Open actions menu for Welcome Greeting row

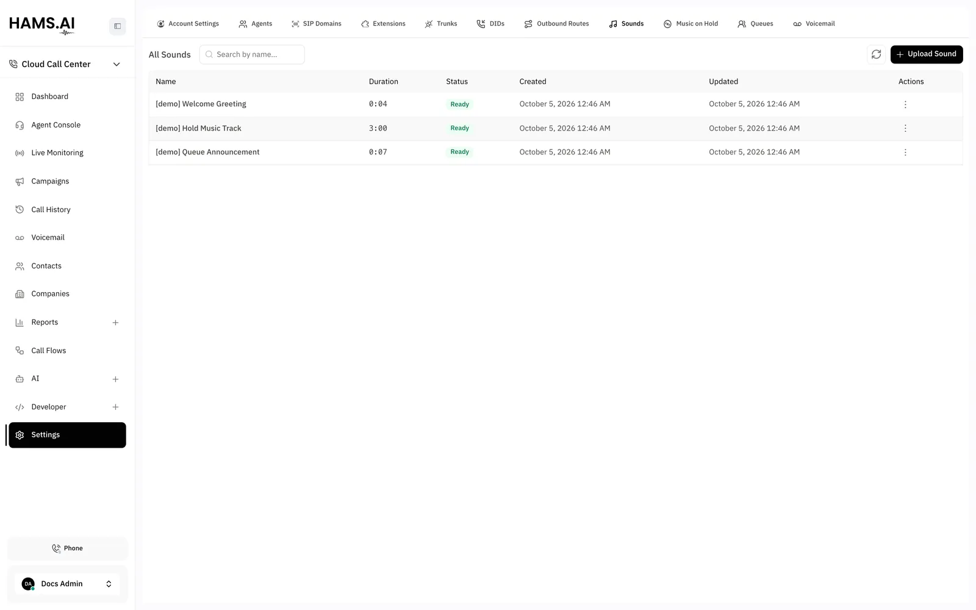905,104
